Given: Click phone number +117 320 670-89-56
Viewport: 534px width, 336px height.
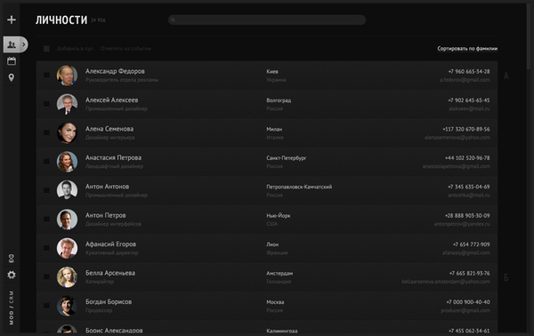Looking at the screenshot, I should 466,129.
